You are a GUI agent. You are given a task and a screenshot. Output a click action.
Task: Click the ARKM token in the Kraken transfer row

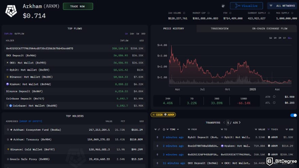[273, 146]
